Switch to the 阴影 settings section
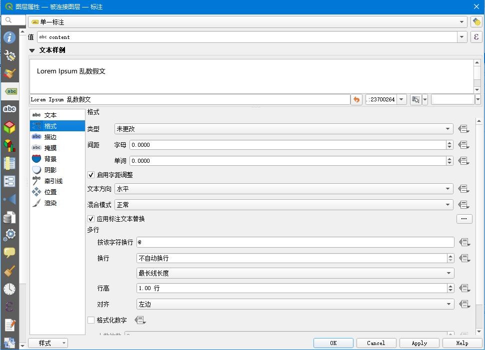The width and height of the screenshot is (485, 350). point(50,170)
